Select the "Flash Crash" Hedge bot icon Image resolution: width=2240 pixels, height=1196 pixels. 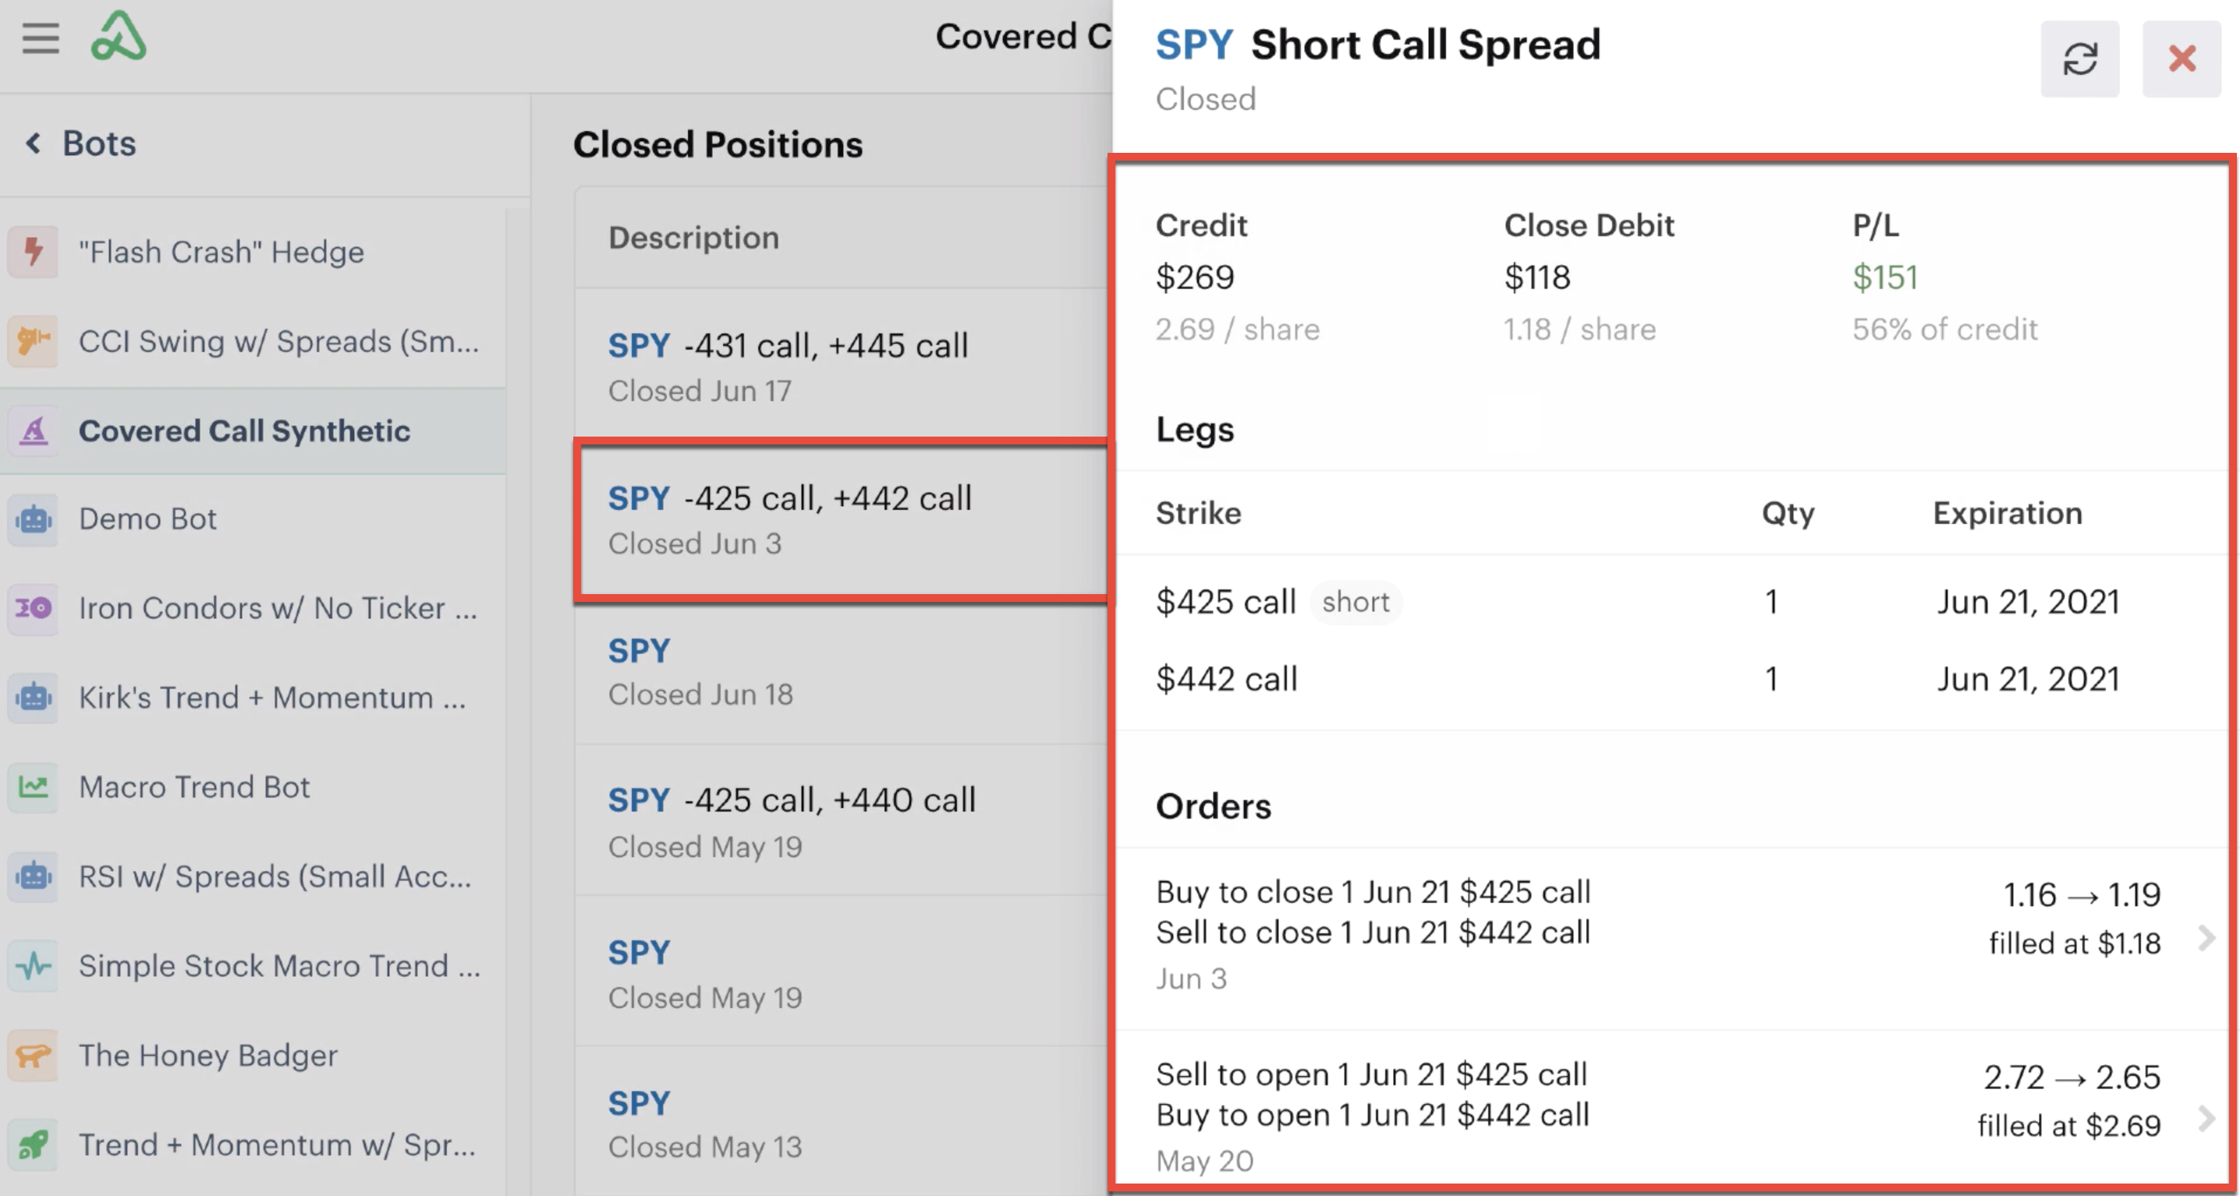coord(33,252)
